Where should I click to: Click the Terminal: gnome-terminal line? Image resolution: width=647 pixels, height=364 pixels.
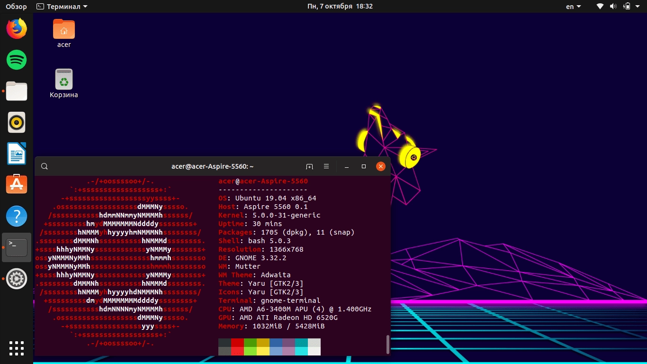click(270, 300)
